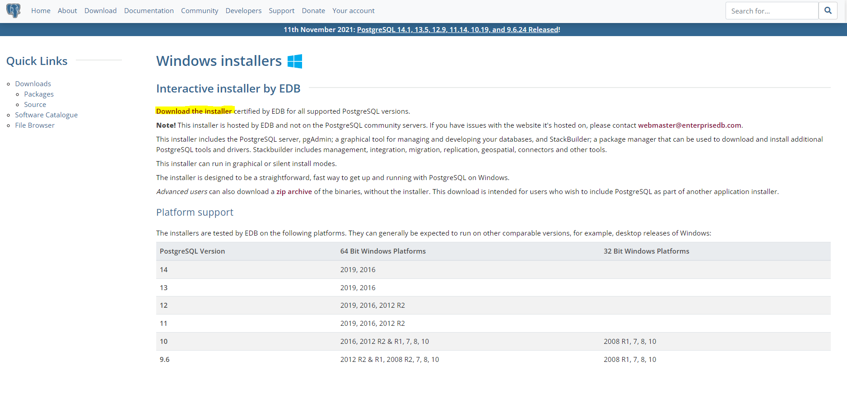847x398 pixels.
Task: Click '2016, 2012 R2 & R1, 7, 8, 10' cell
Action: click(469, 342)
